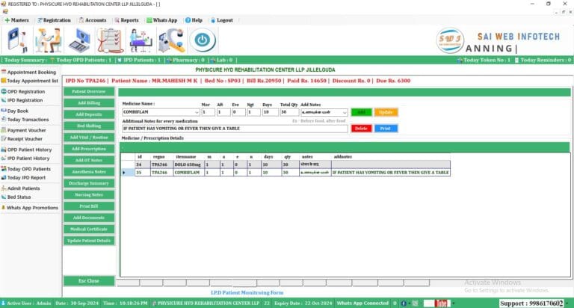
Task: Click the Add Vital / Routine button
Action: 89,138
